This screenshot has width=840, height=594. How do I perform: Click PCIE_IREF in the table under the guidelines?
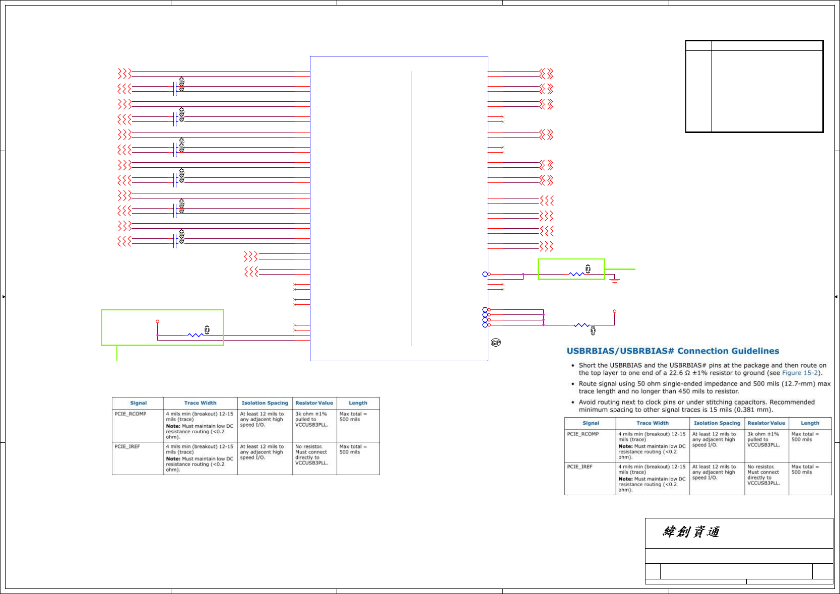[x=579, y=467]
